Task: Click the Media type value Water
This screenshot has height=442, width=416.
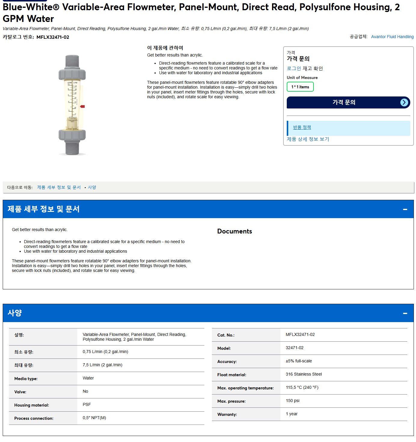Action: coord(88,378)
